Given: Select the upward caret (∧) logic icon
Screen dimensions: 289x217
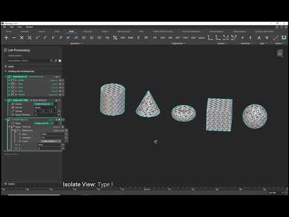Looking at the screenshot, I should point(259,37).
